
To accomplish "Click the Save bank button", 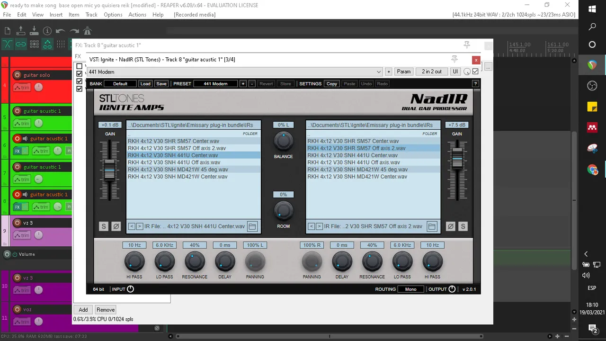I will coord(161,84).
